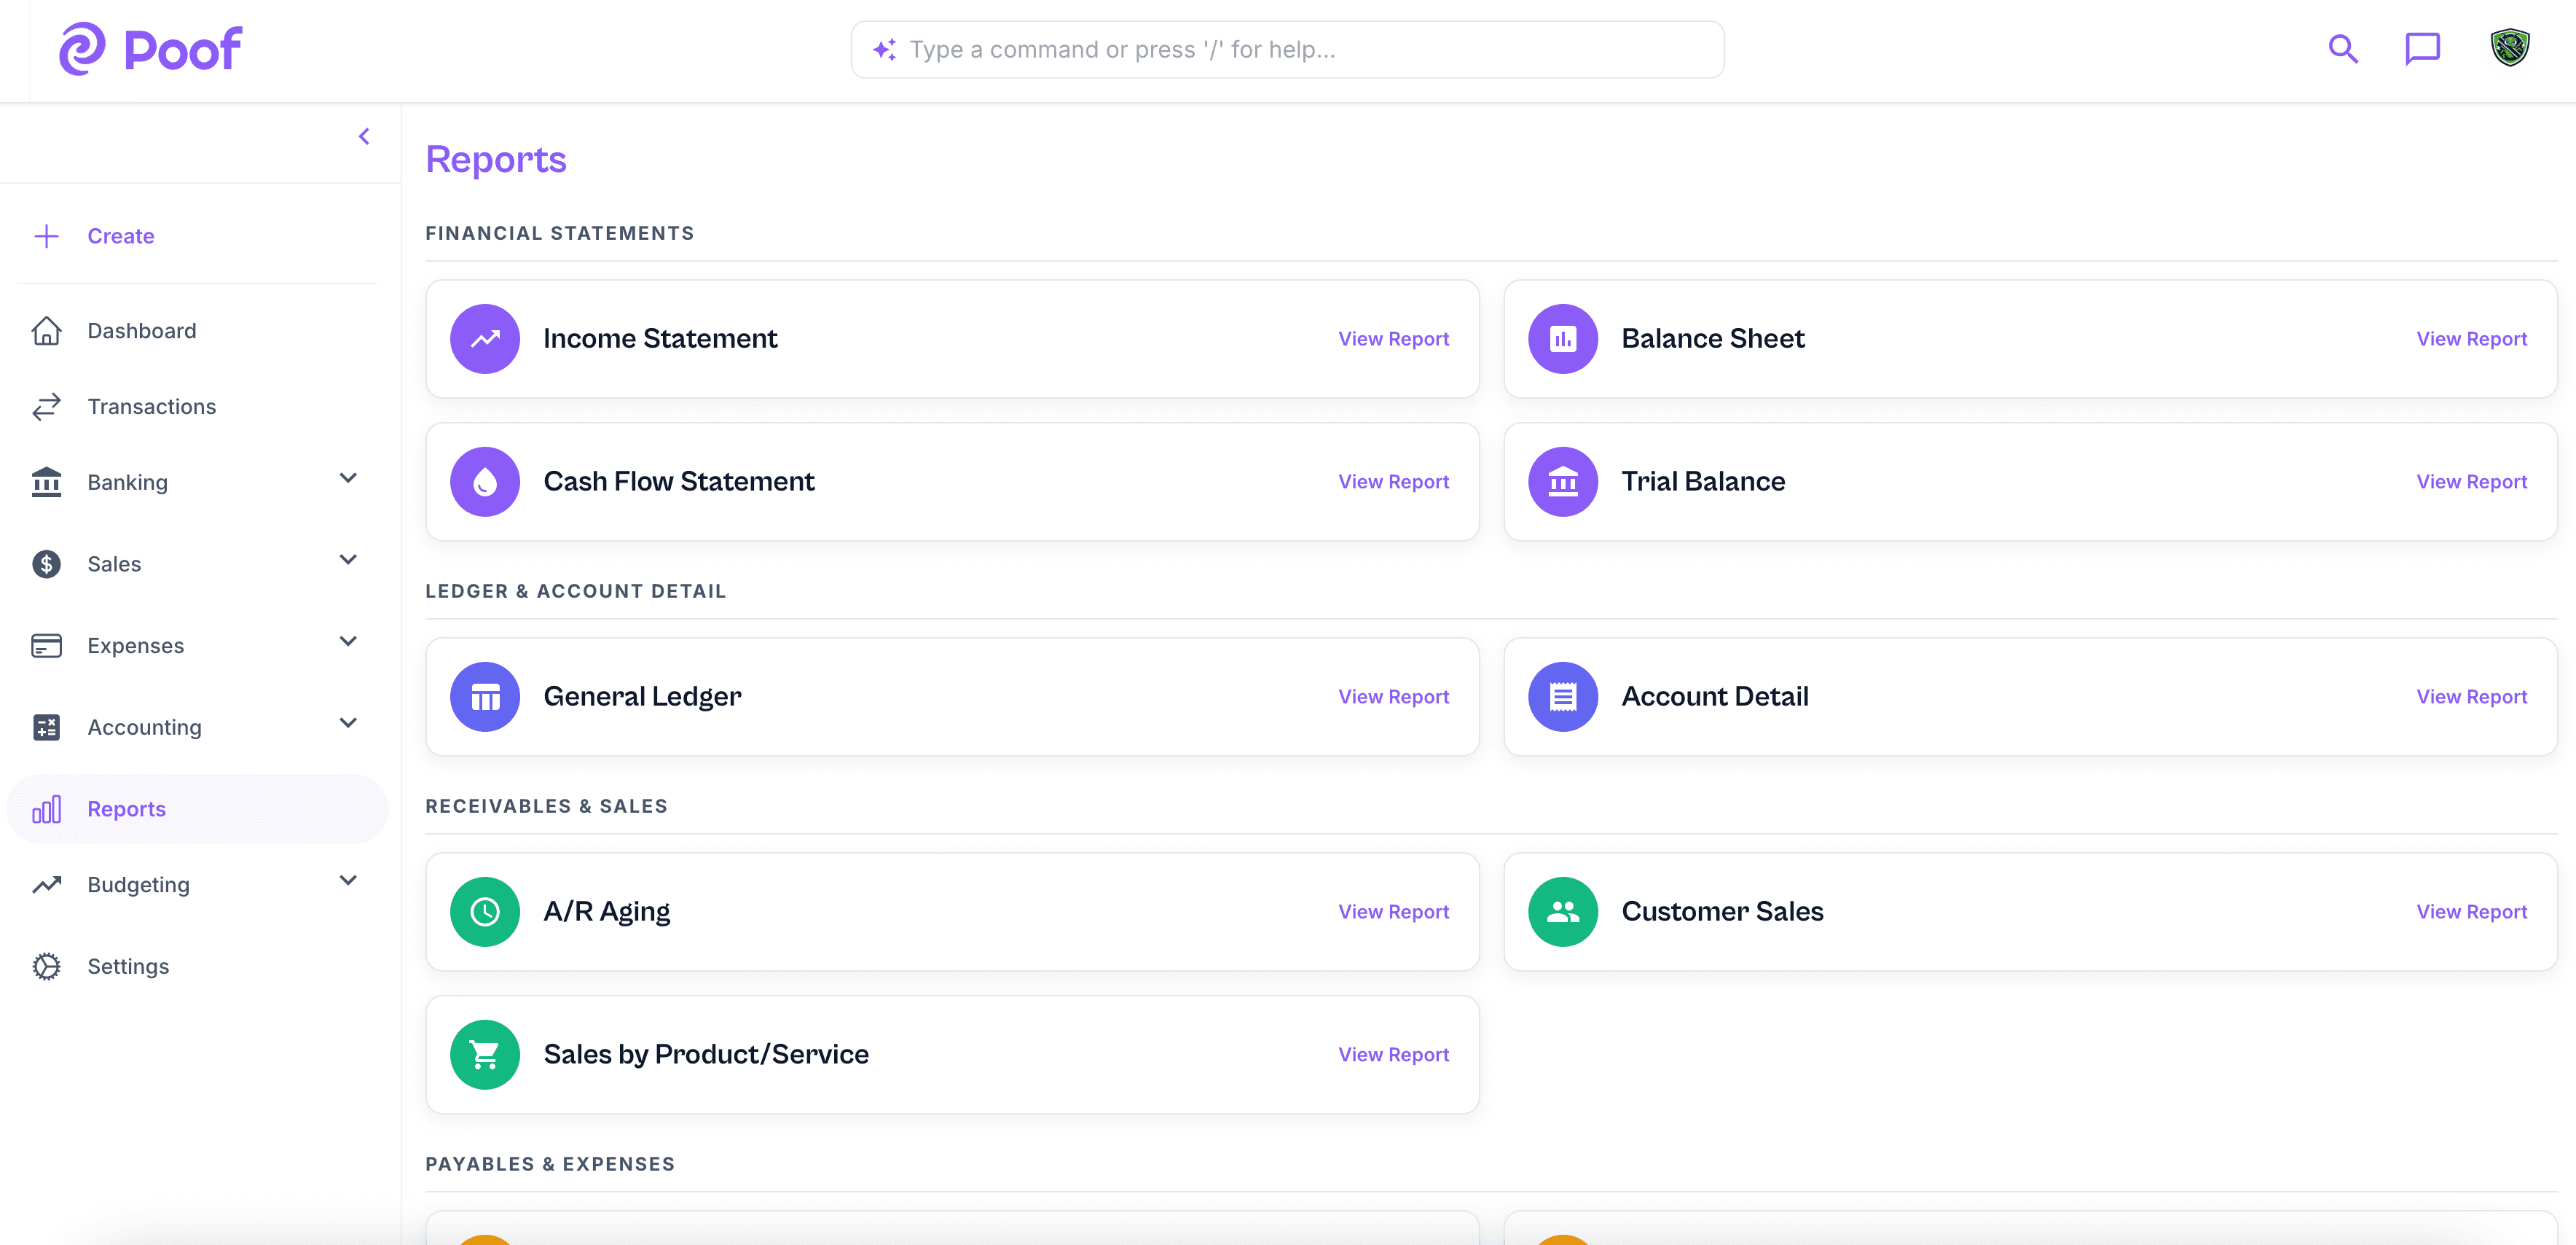This screenshot has width=2576, height=1245.
Task: Click the Income Statement trend icon
Action: coord(485,338)
